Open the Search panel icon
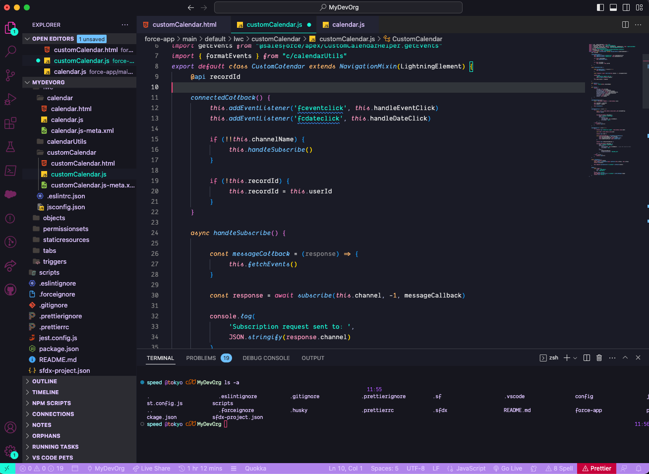The height and width of the screenshot is (474, 649). point(10,51)
